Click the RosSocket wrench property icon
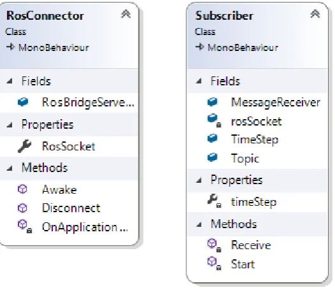 24,147
